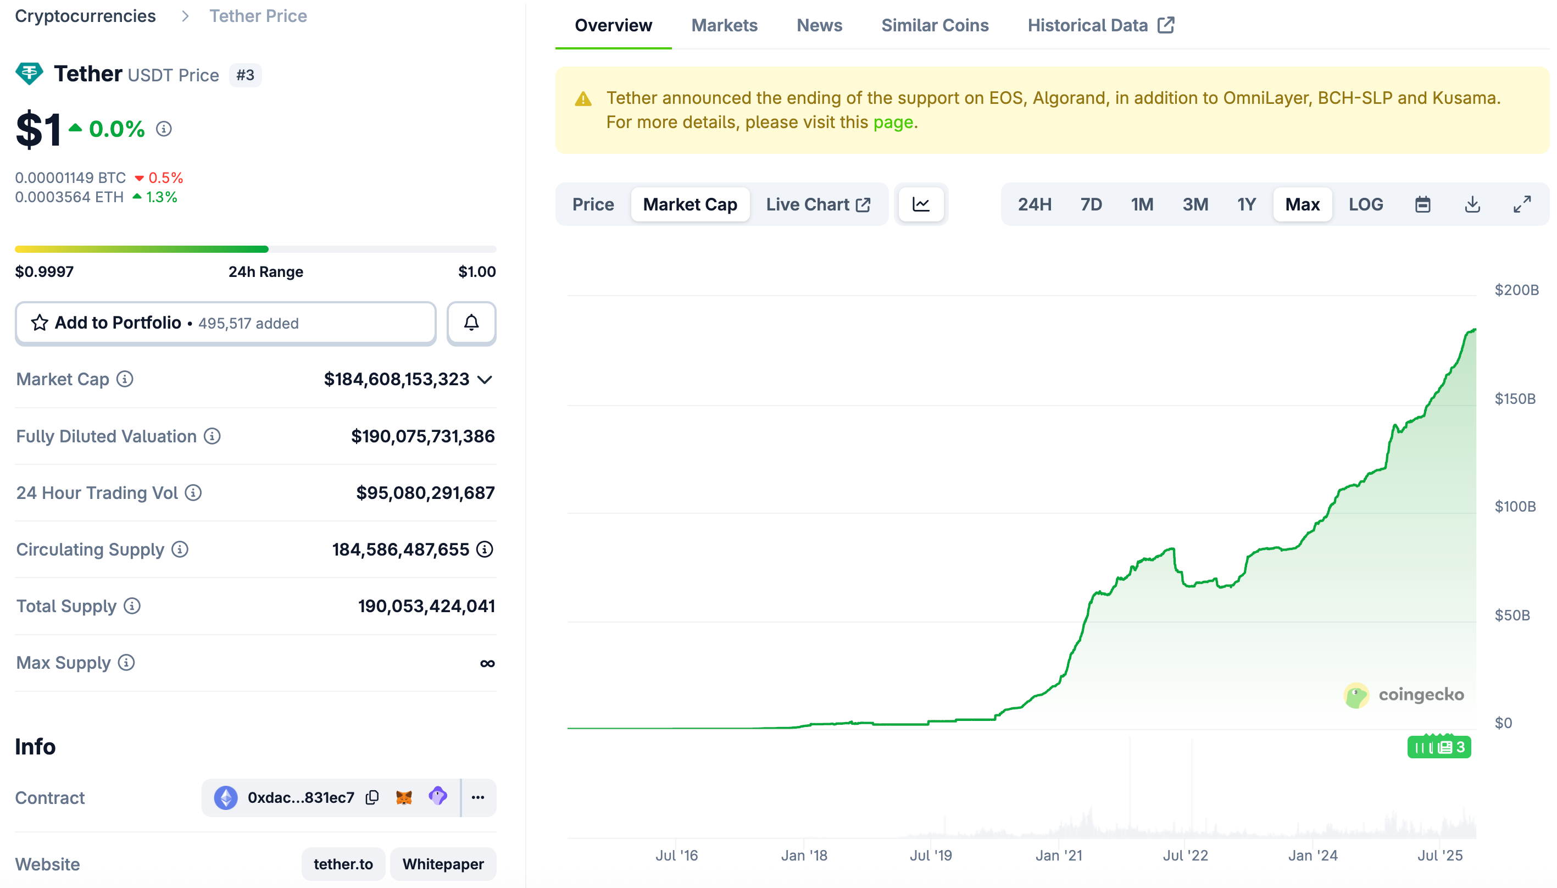Click the 24h Range progress bar
Viewport: 1557px width, 888px height.
pyautogui.click(x=255, y=249)
